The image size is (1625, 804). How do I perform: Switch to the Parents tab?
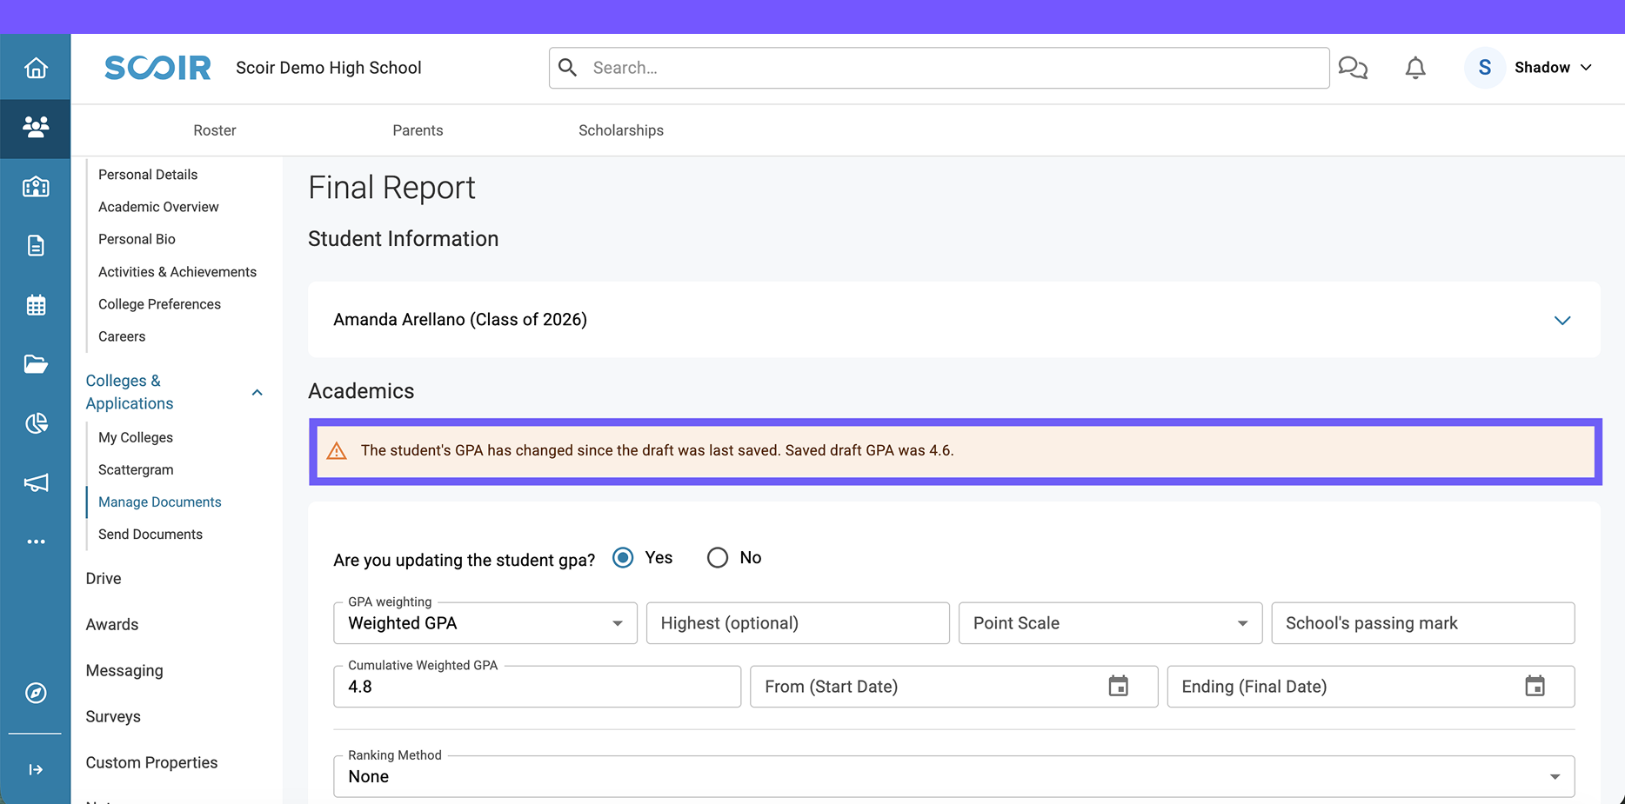click(418, 130)
